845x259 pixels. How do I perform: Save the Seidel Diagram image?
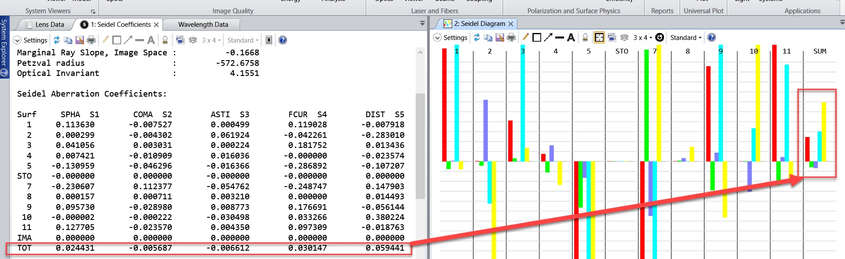tap(500, 37)
